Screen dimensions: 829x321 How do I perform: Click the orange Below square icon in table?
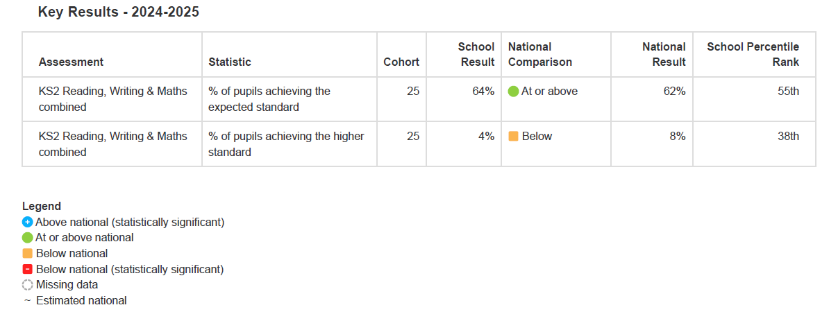(x=514, y=137)
